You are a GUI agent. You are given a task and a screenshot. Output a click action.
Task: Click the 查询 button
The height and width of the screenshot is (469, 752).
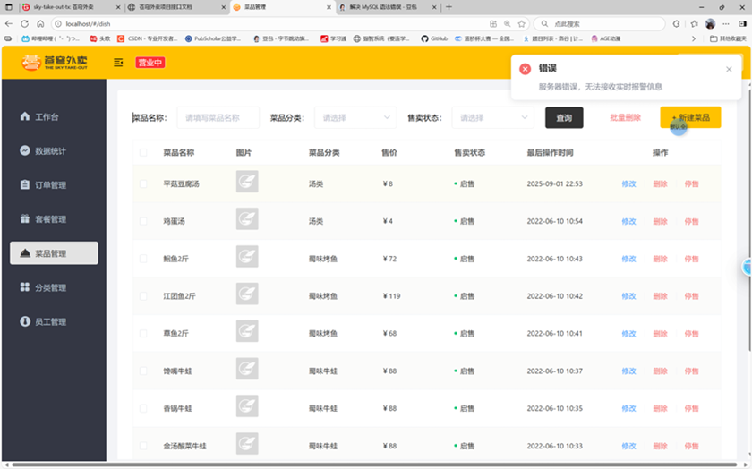[564, 117]
